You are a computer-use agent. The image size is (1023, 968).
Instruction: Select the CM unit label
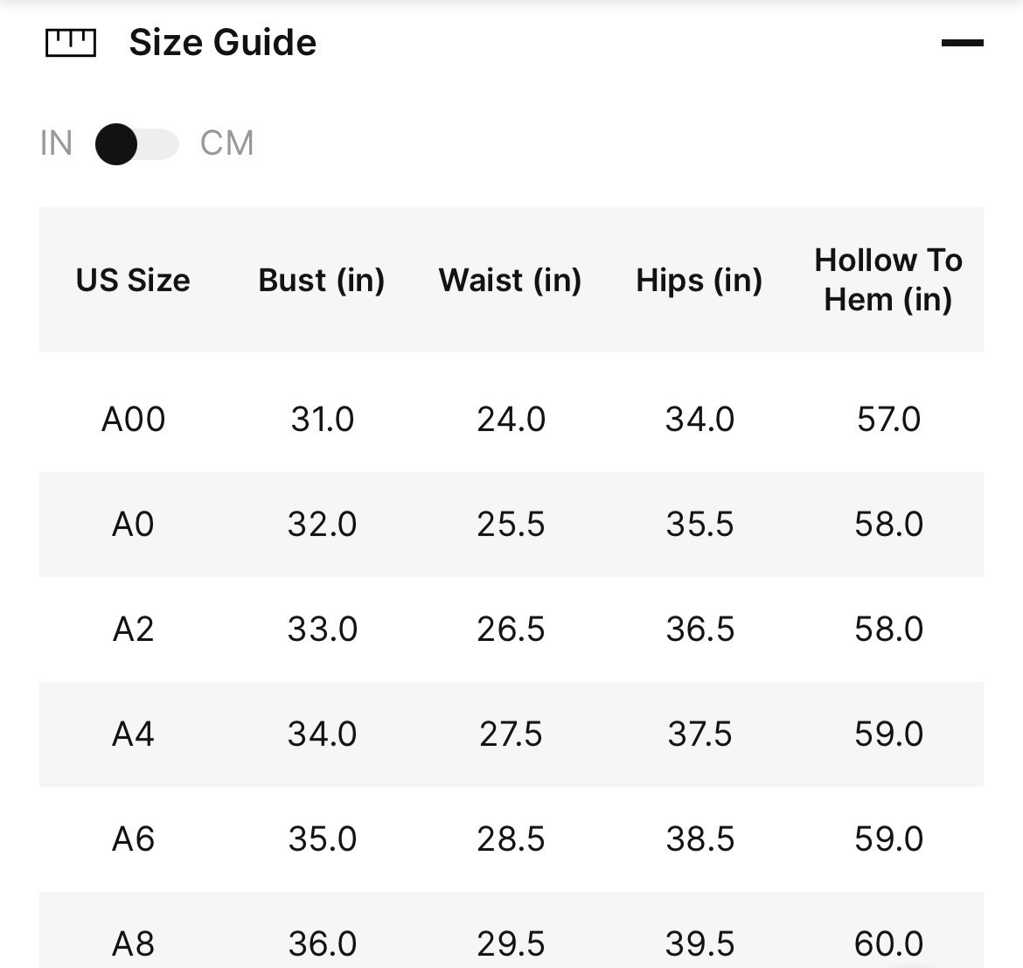pyautogui.click(x=226, y=143)
